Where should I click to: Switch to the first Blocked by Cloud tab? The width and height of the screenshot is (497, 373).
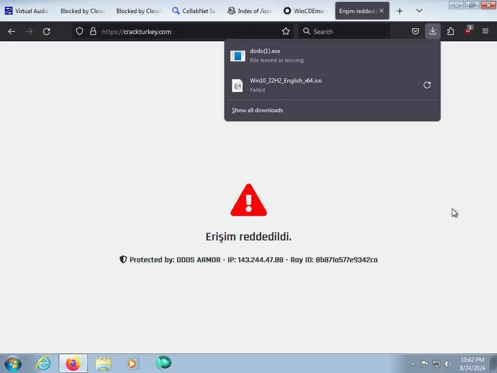pyautogui.click(x=83, y=11)
